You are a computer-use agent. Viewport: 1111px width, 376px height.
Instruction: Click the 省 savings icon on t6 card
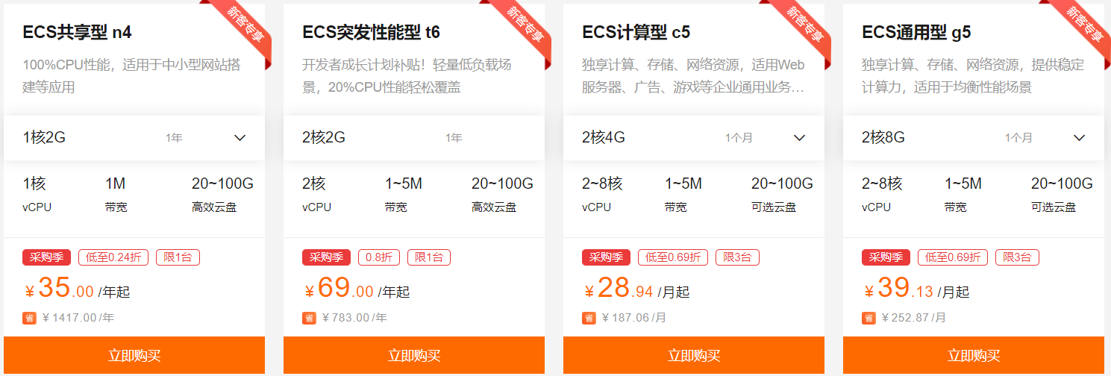click(x=309, y=318)
